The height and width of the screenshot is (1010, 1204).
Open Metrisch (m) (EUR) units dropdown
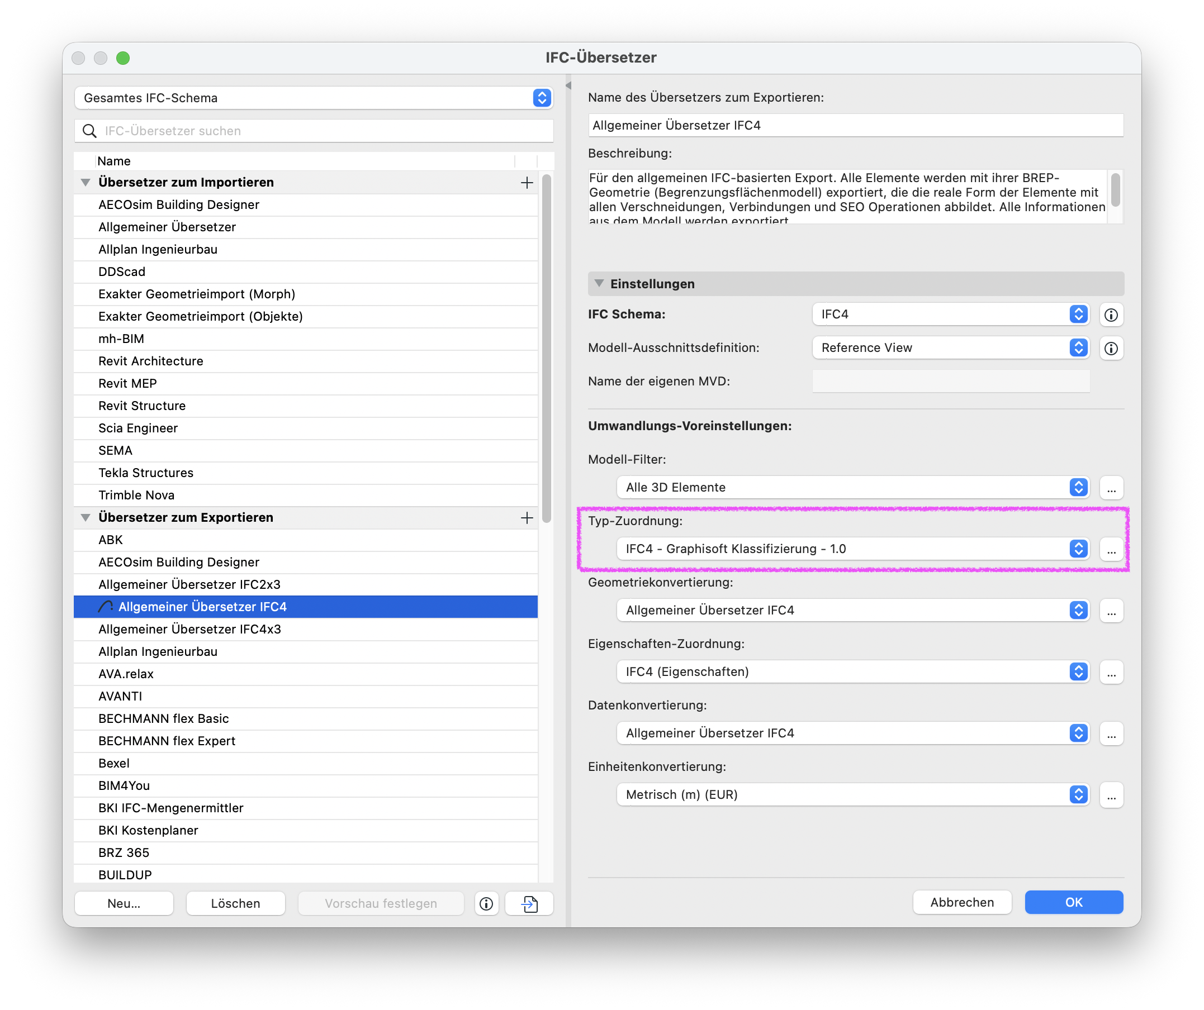852,795
